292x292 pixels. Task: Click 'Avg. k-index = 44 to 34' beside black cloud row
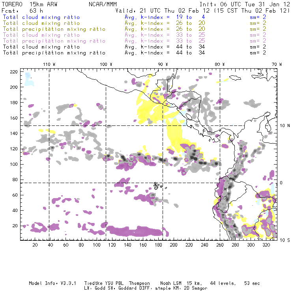coord(165,47)
